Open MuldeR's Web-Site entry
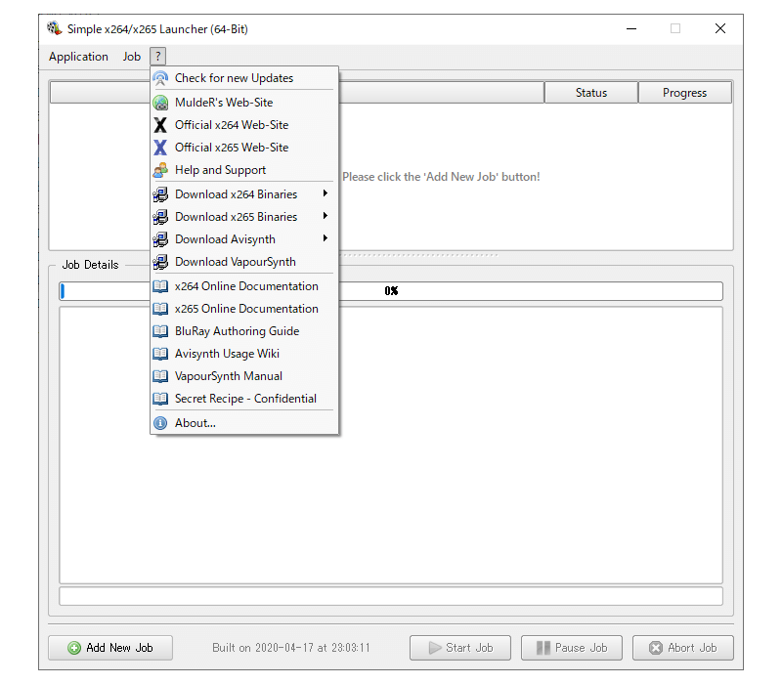 pyautogui.click(x=244, y=103)
